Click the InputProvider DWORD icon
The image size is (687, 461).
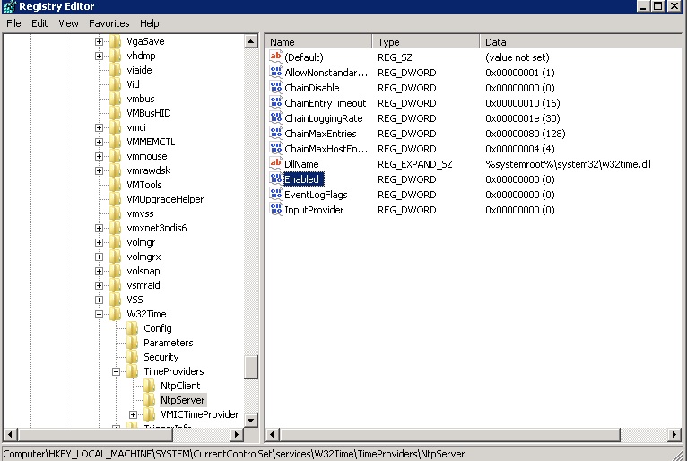click(276, 210)
